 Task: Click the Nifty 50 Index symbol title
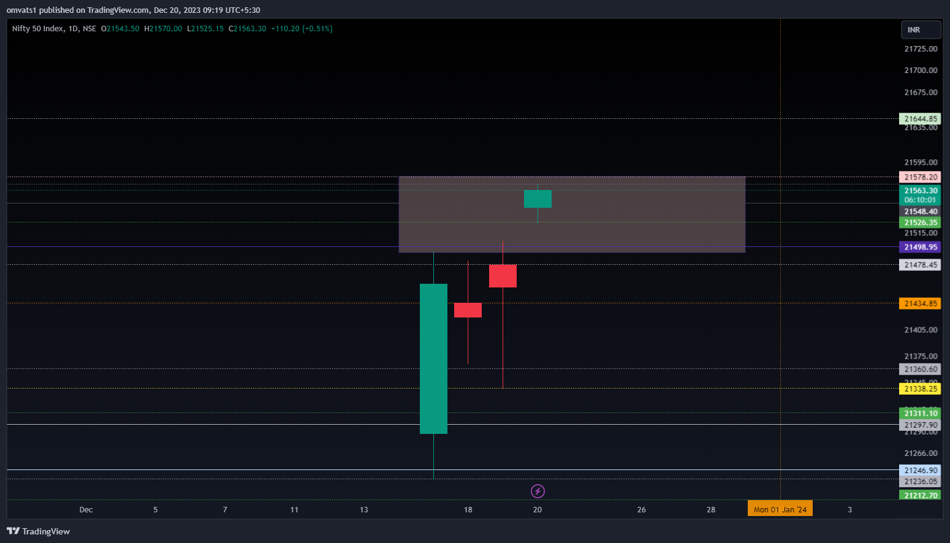point(37,29)
